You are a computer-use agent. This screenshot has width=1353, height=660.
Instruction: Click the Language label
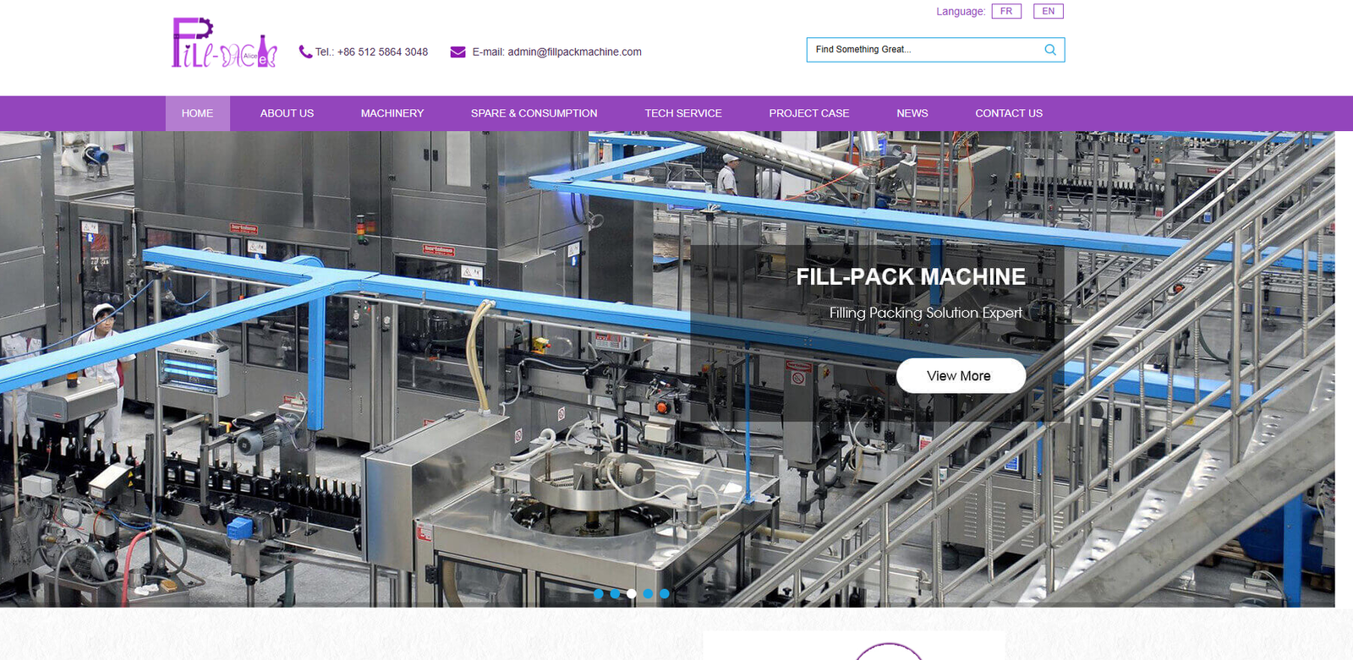click(961, 12)
